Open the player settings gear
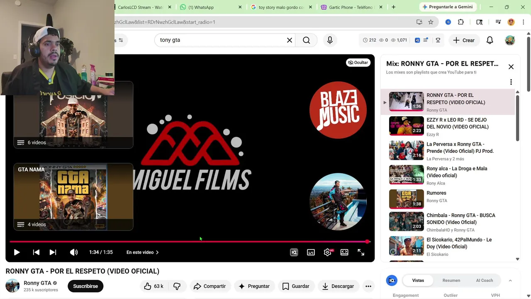The width and height of the screenshot is (531, 299). (x=327, y=252)
